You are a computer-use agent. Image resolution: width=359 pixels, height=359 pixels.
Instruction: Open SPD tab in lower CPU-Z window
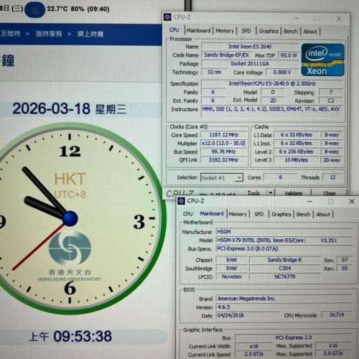click(x=259, y=214)
